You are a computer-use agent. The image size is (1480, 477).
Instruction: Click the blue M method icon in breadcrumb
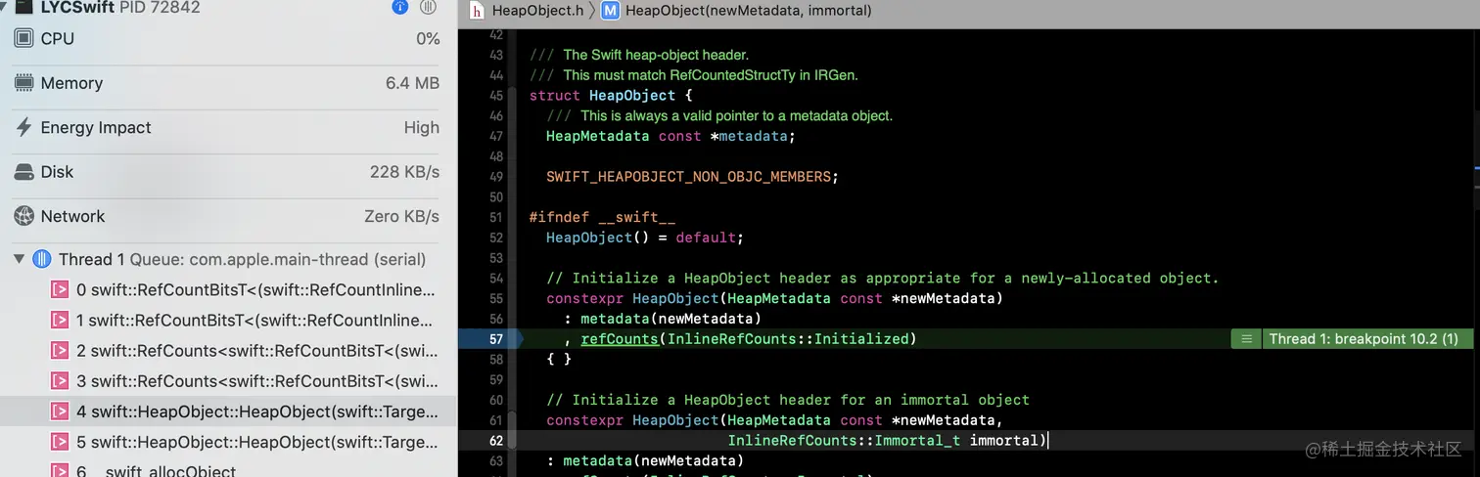(x=611, y=11)
